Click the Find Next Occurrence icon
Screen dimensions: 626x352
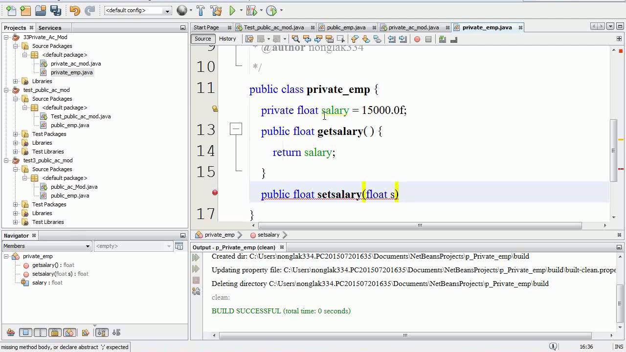pyautogui.click(x=318, y=39)
